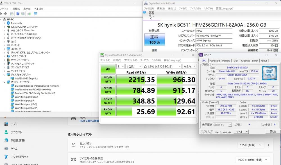Switch to the Mainboard tab in CPU-Z
The image size is (281, 165).
(214, 61)
